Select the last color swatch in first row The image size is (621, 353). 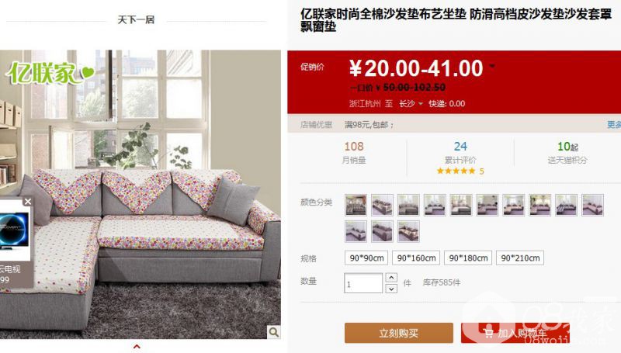point(592,205)
